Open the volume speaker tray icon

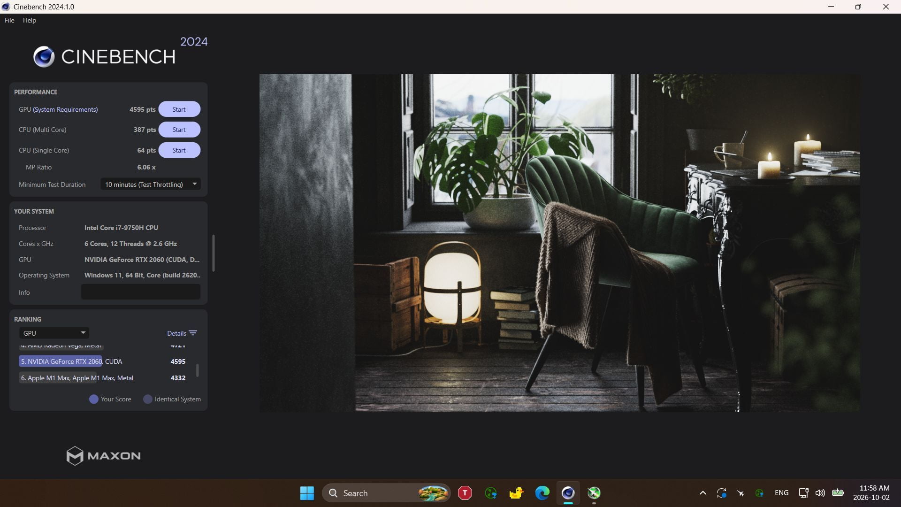820,493
